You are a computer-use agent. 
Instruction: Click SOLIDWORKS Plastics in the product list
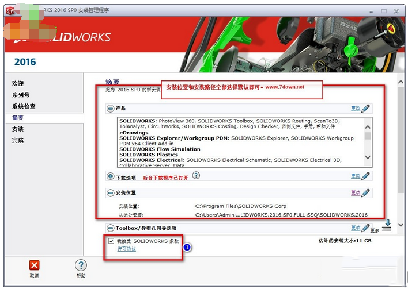(x=149, y=155)
